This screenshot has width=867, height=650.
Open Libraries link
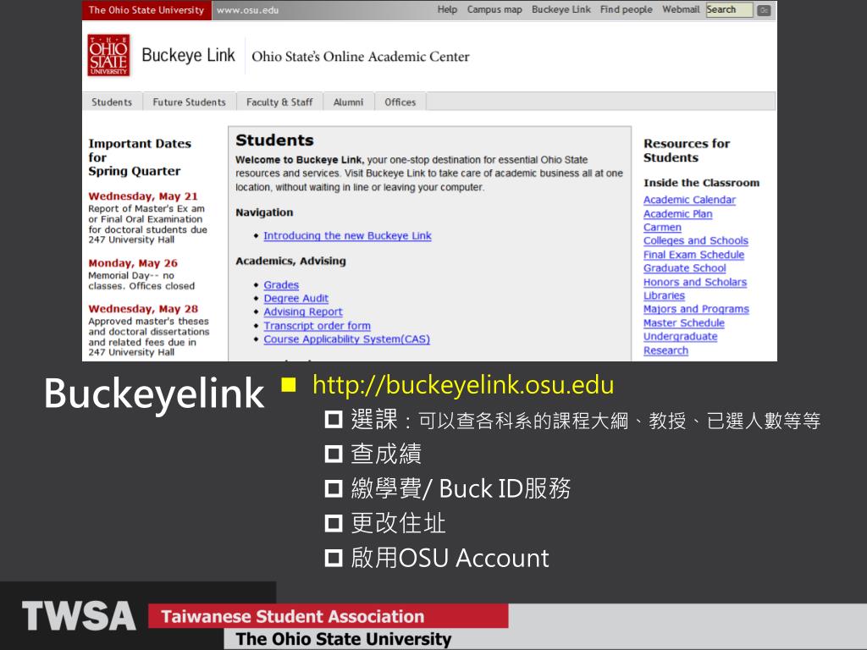(664, 295)
